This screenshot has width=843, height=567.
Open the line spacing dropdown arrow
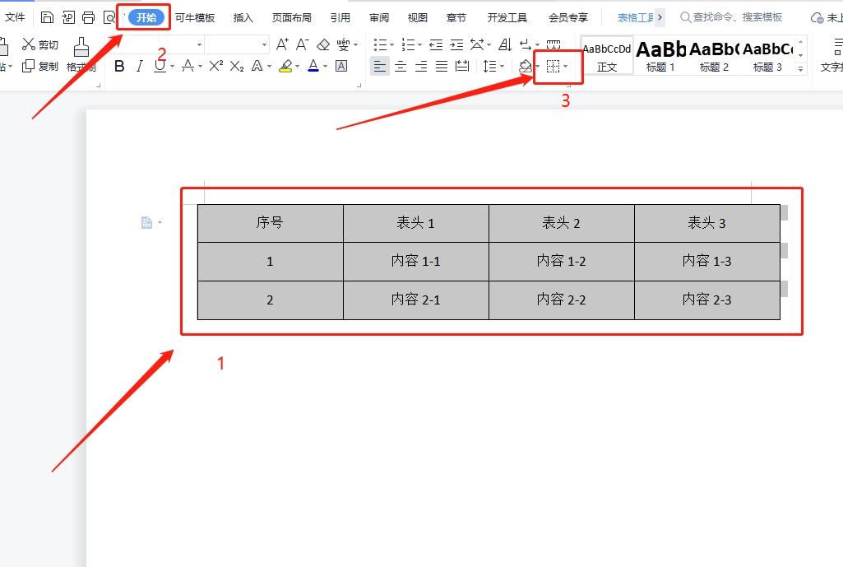tap(503, 67)
